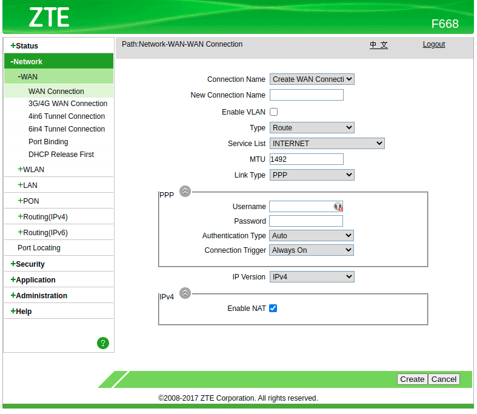The image size is (477, 414).
Task: Open the Service List dropdown
Action: point(327,144)
